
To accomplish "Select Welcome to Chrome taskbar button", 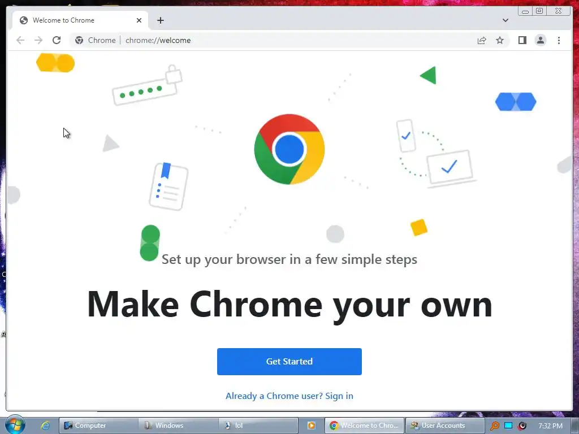I will click(365, 426).
